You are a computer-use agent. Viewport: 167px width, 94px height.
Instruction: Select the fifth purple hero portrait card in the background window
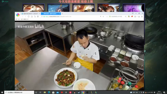(x=134, y=8)
